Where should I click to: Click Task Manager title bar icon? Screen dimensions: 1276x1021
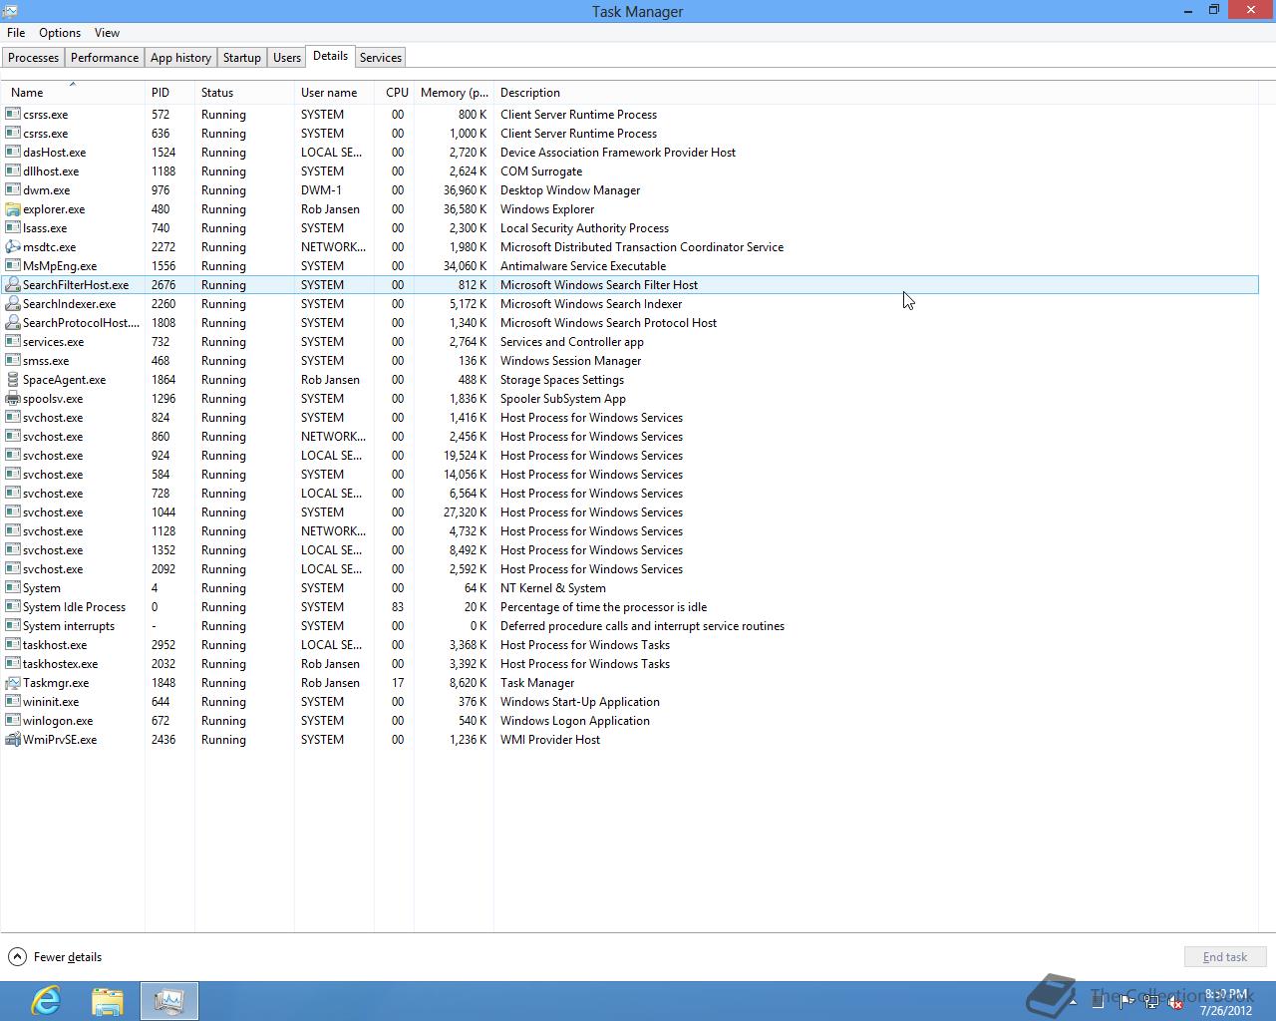9,11
